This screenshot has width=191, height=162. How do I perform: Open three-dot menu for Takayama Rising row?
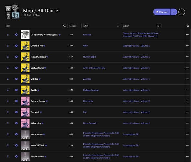(188, 57)
